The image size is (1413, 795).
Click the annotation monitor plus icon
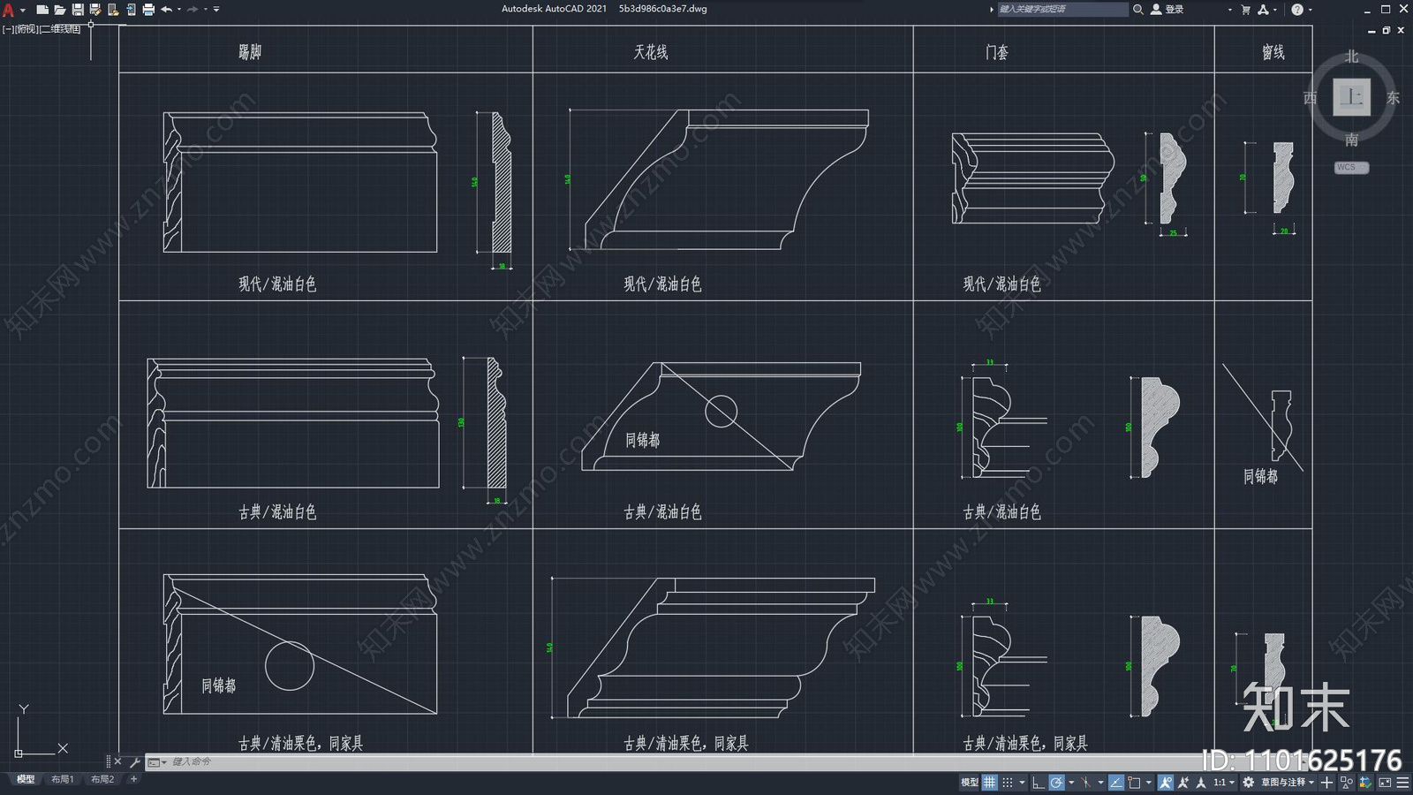(1326, 782)
